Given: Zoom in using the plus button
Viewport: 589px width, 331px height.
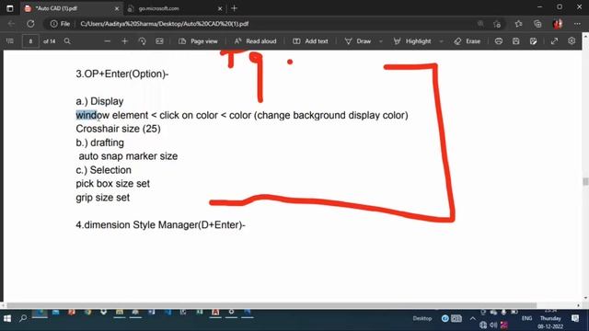Looking at the screenshot, I should [x=125, y=41].
